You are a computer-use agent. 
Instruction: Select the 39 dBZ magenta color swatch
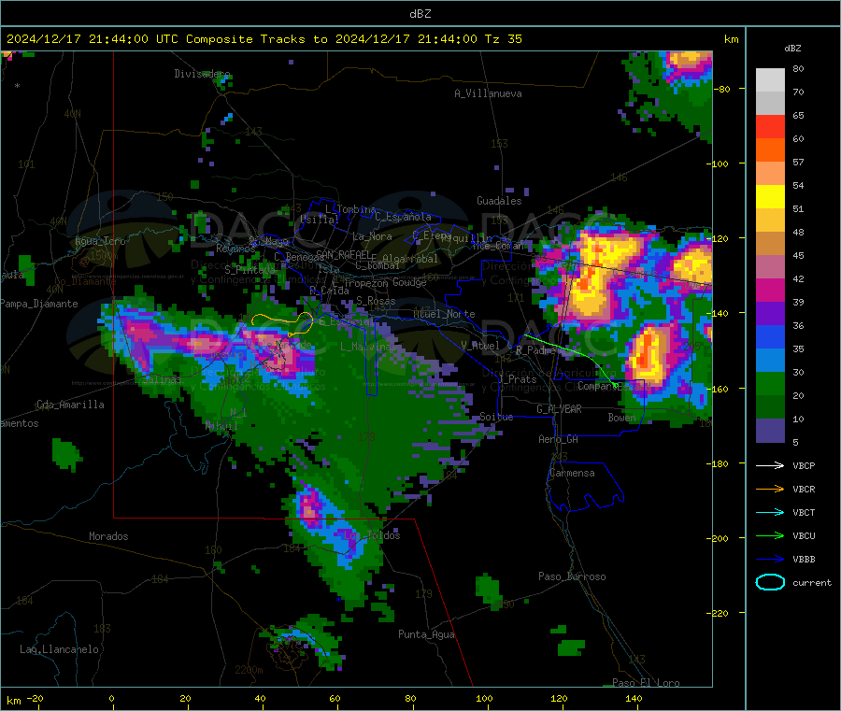pyautogui.click(x=770, y=290)
